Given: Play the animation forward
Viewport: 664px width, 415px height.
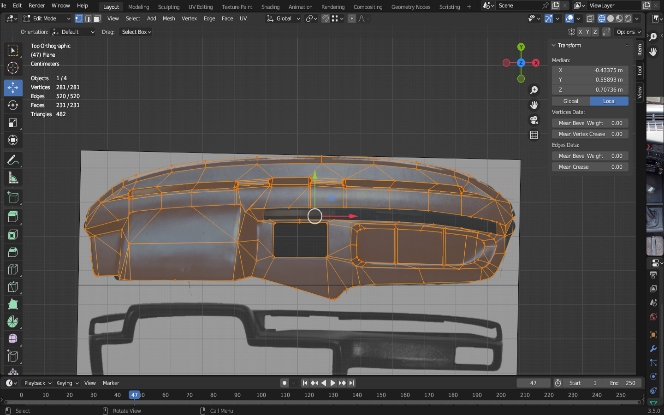Looking at the screenshot, I should click(332, 383).
